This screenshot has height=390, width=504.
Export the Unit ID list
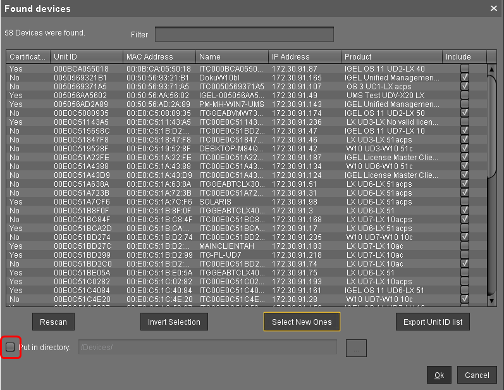[433, 322]
